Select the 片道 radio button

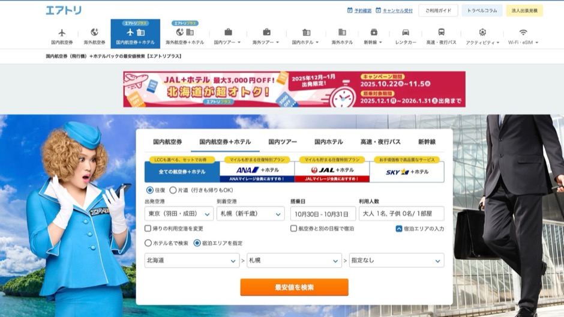click(173, 190)
